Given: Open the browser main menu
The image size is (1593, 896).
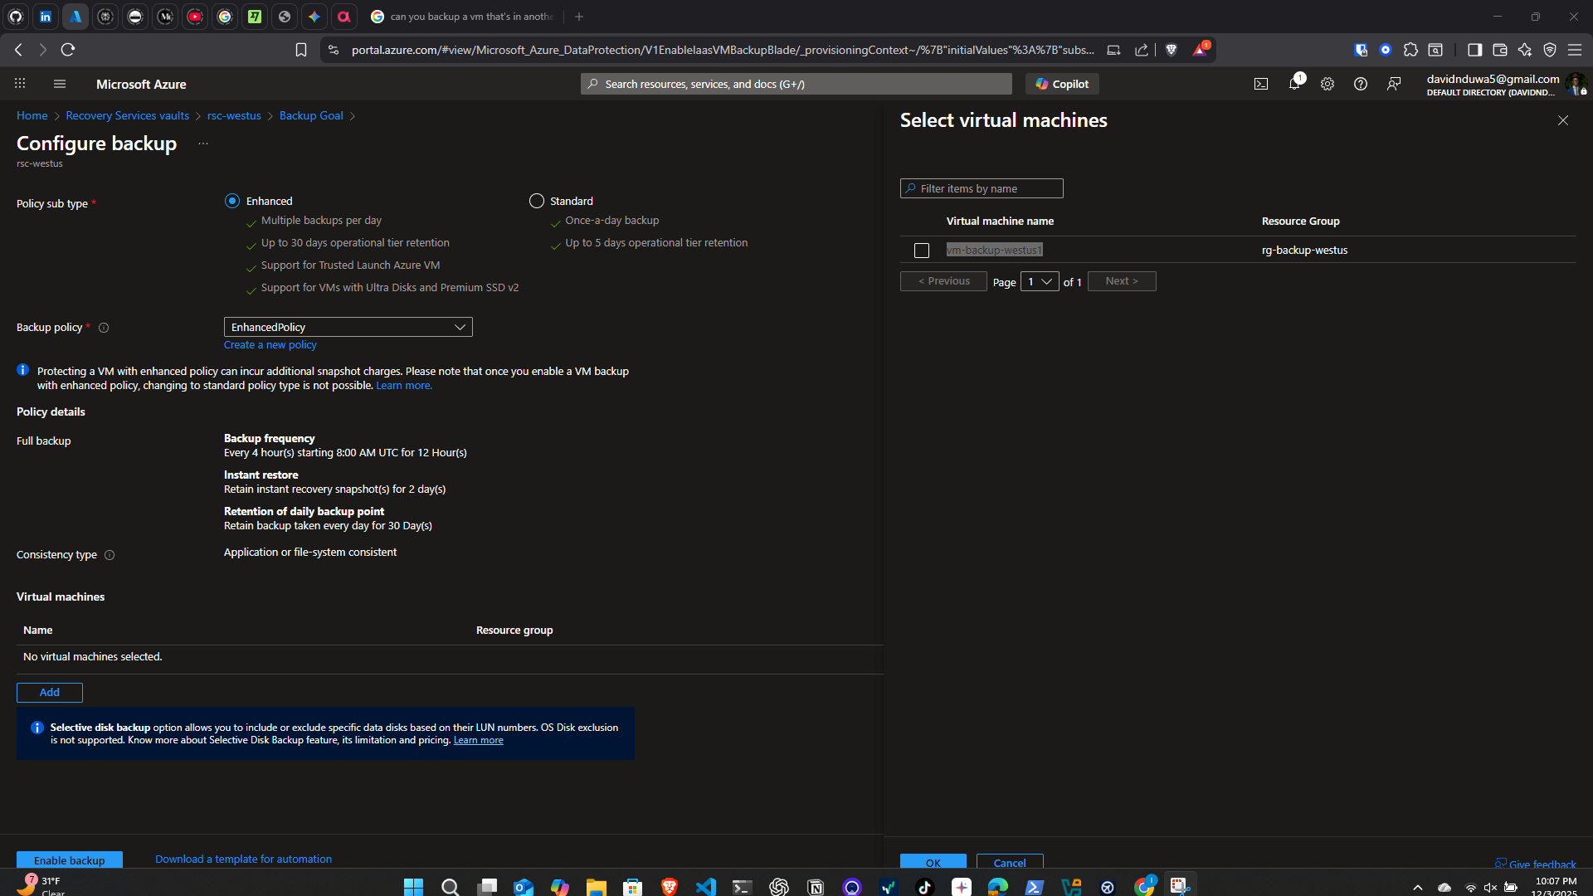Looking at the screenshot, I should tap(1575, 50).
